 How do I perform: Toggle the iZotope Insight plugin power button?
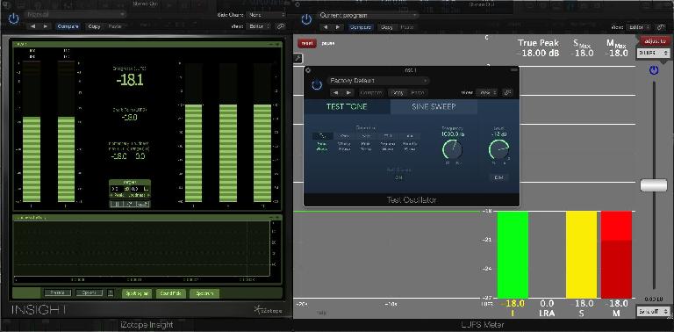click(14, 19)
